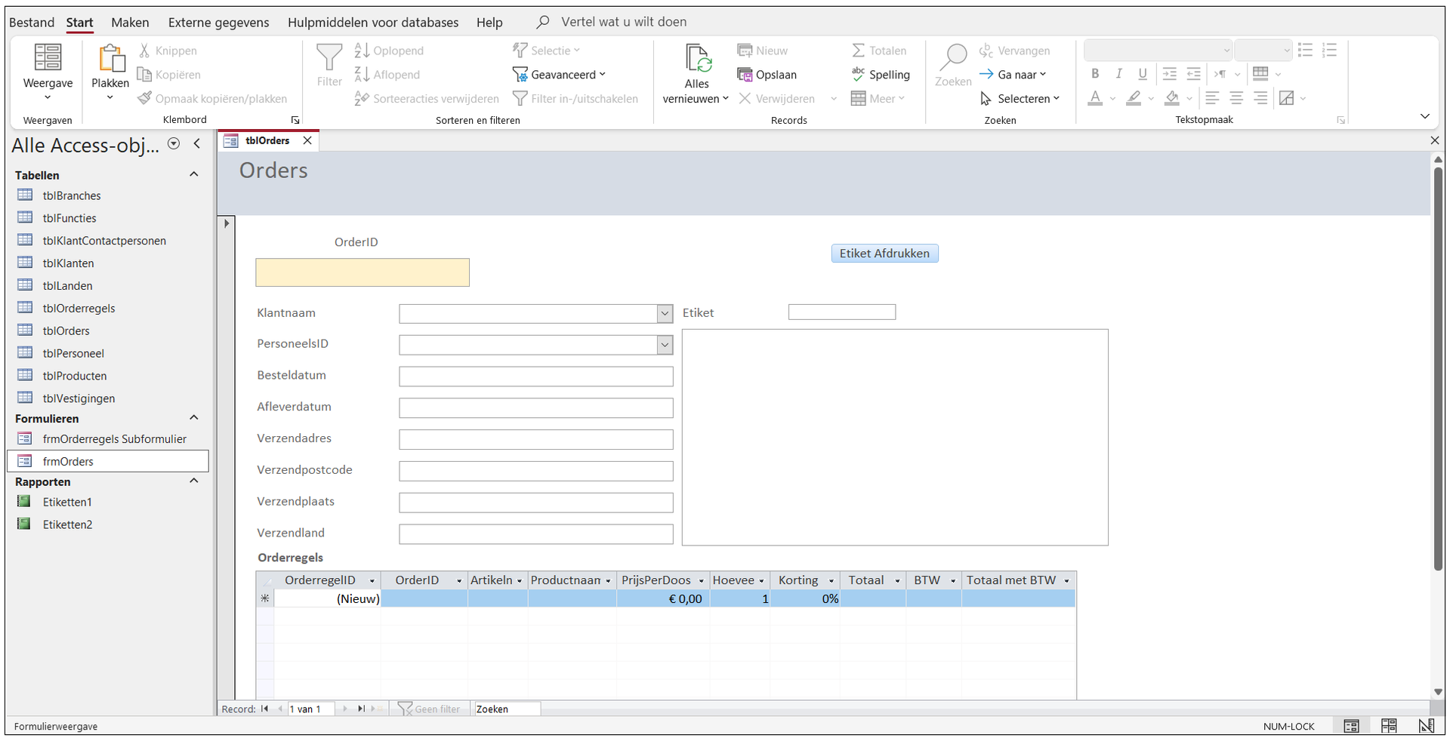Open the frmOrderregels Subformulier form
Screen dimensions: 1450x741
tap(114, 439)
